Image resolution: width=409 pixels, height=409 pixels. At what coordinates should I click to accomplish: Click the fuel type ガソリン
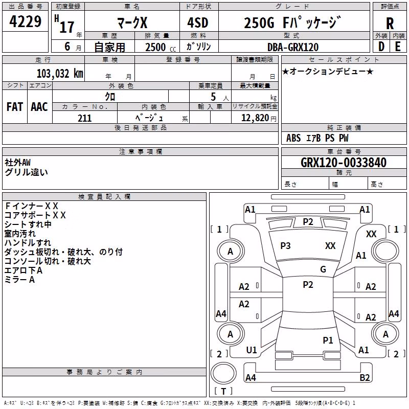pyautogui.click(x=198, y=47)
